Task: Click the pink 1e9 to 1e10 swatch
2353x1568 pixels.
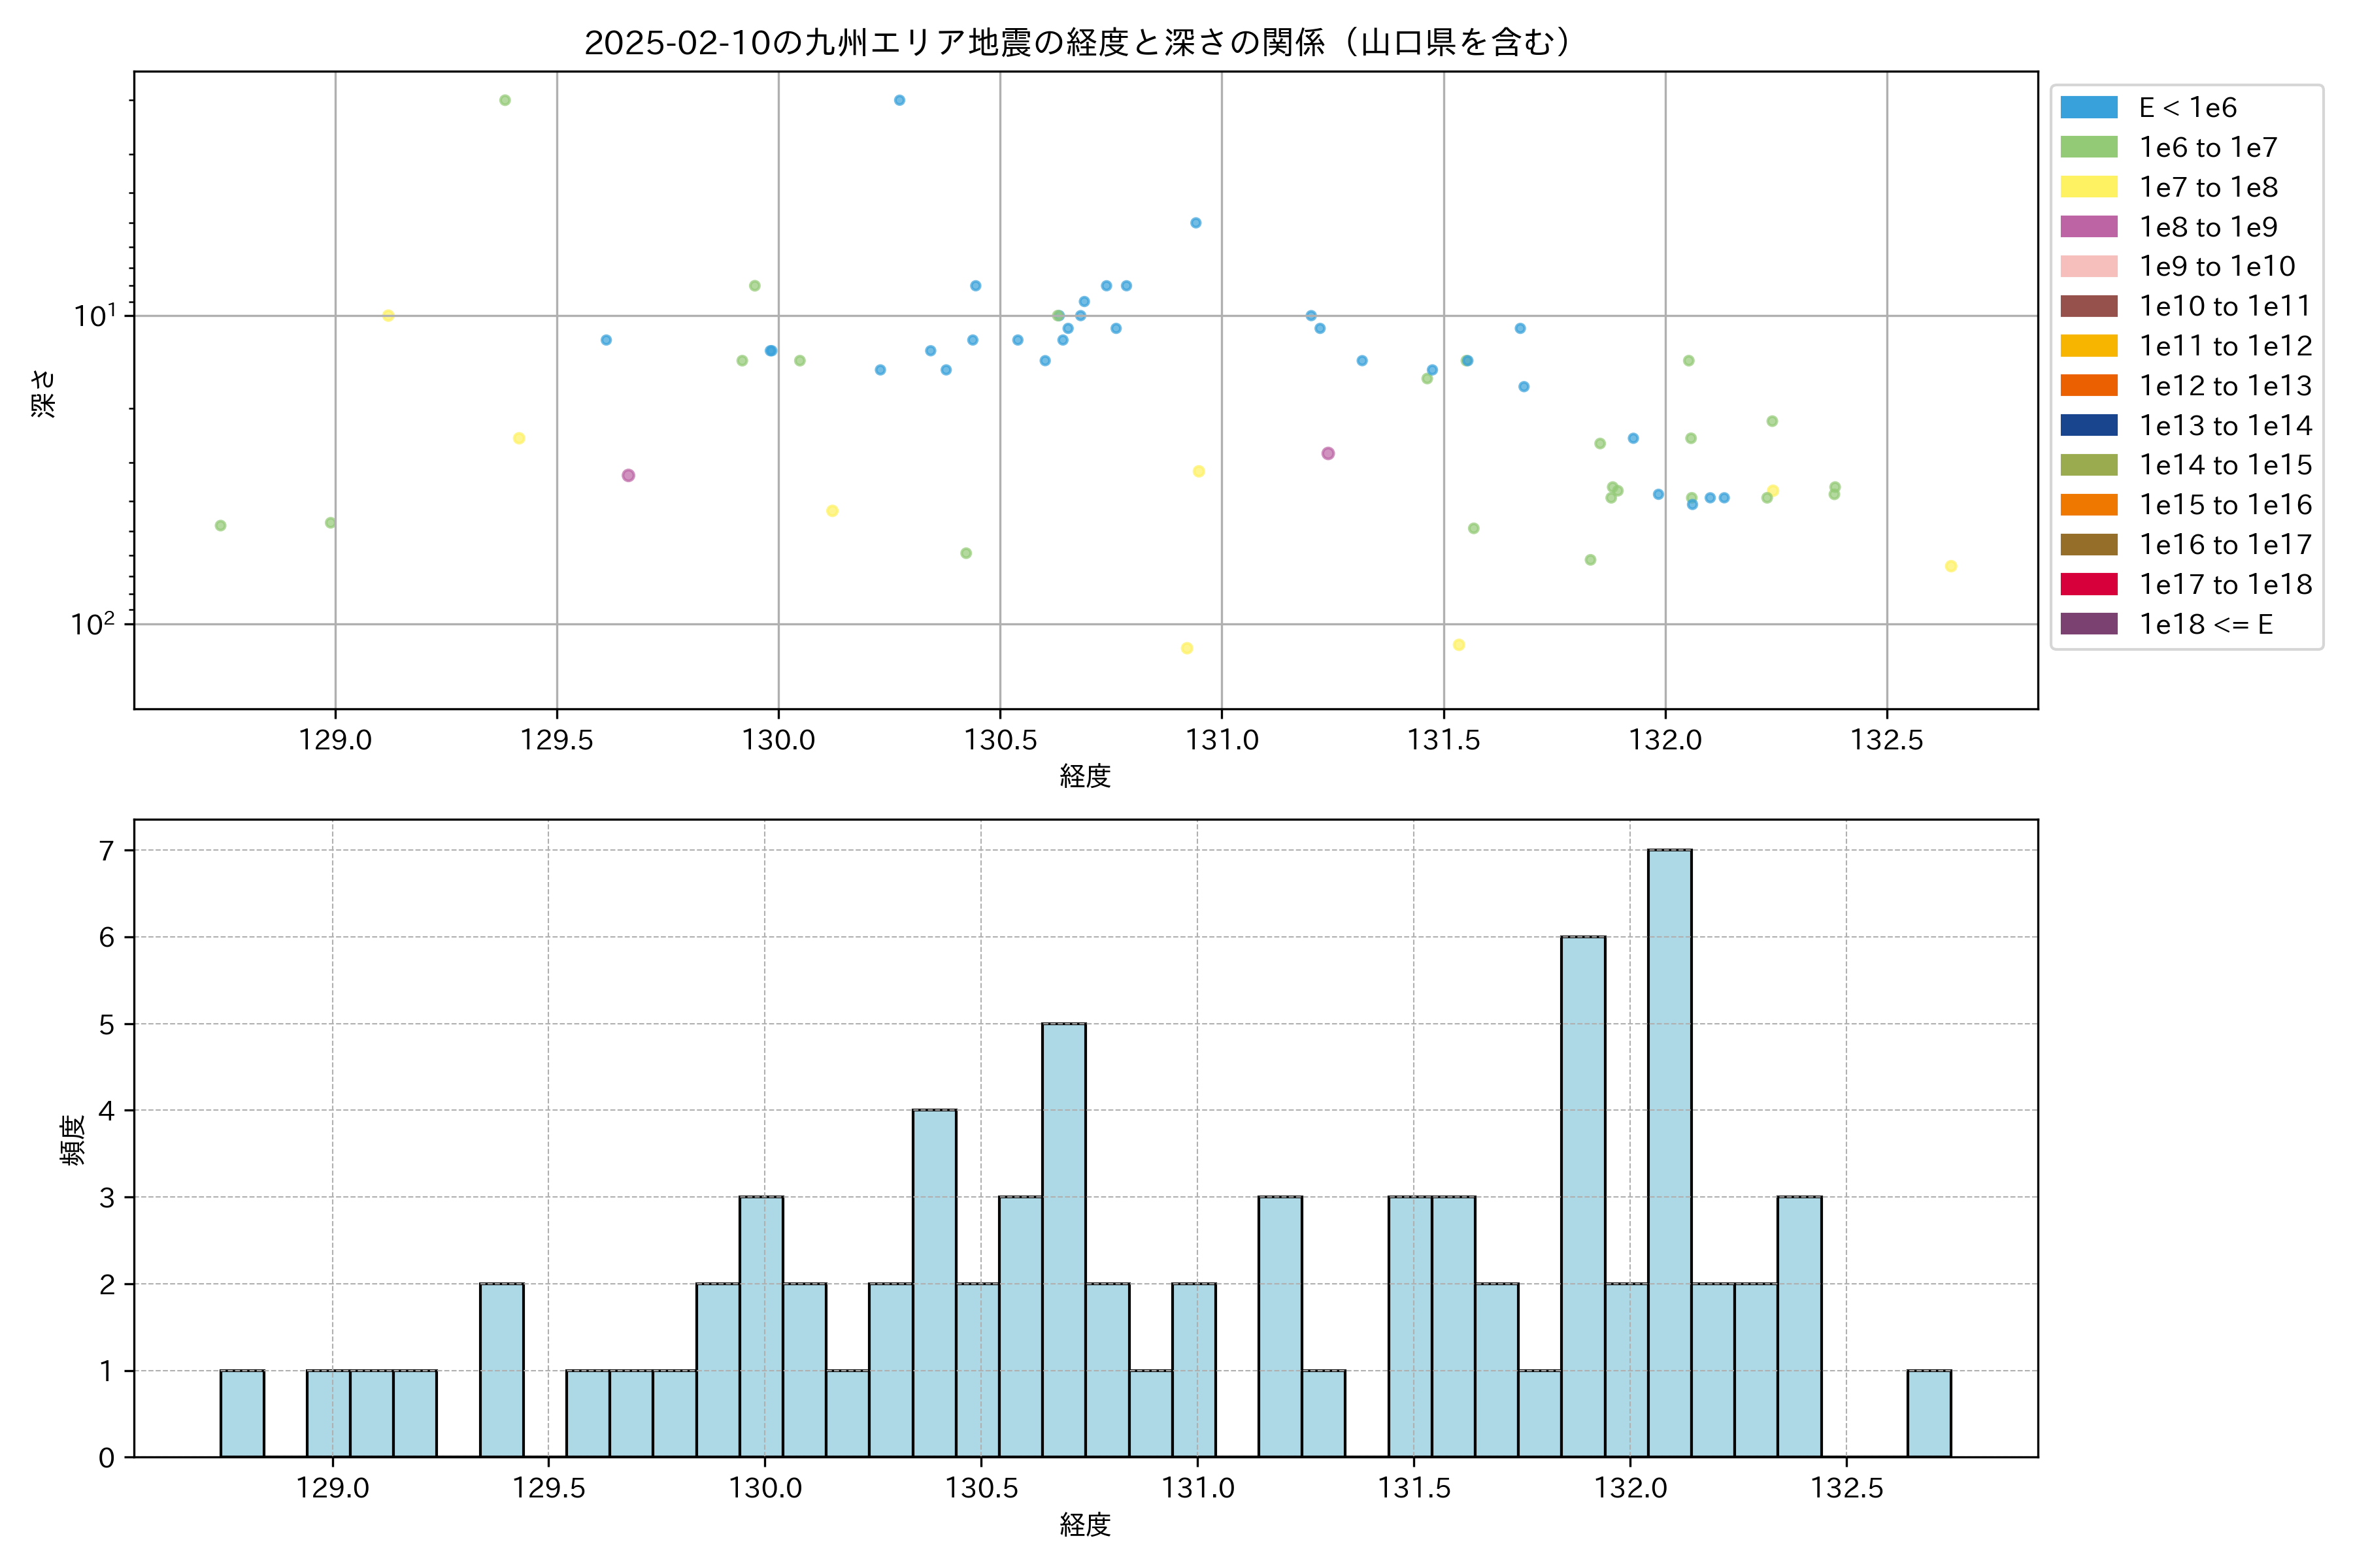Action: (x=2089, y=267)
